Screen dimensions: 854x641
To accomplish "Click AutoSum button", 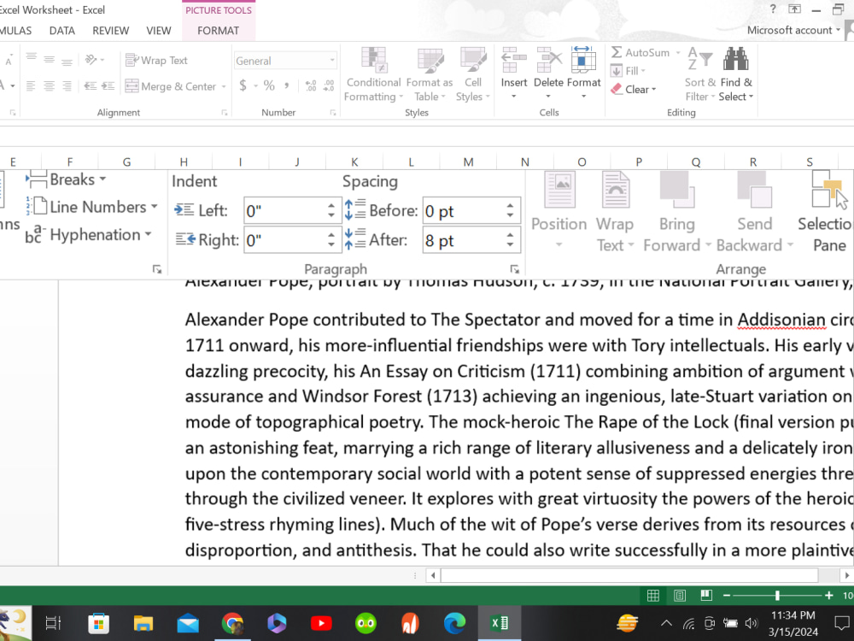I will pos(640,52).
